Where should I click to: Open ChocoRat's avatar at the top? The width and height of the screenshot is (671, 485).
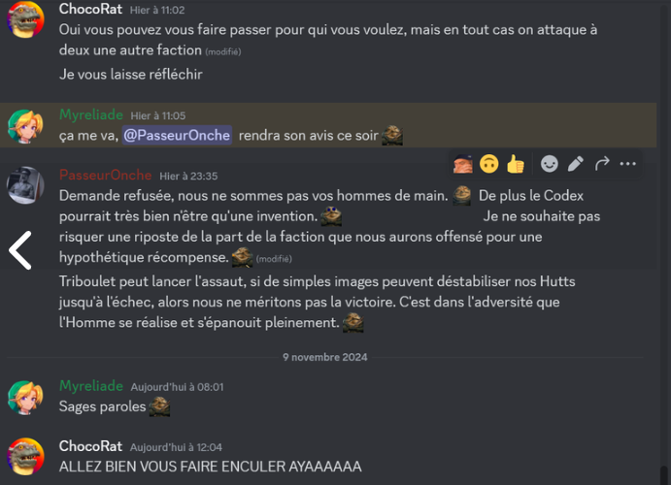(x=25, y=19)
